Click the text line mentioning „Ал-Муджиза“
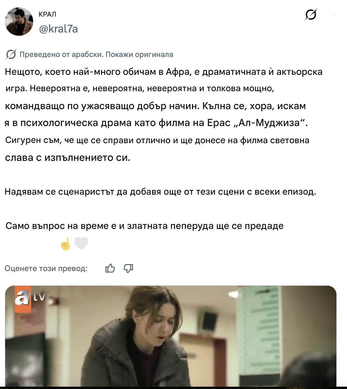 tap(156, 123)
